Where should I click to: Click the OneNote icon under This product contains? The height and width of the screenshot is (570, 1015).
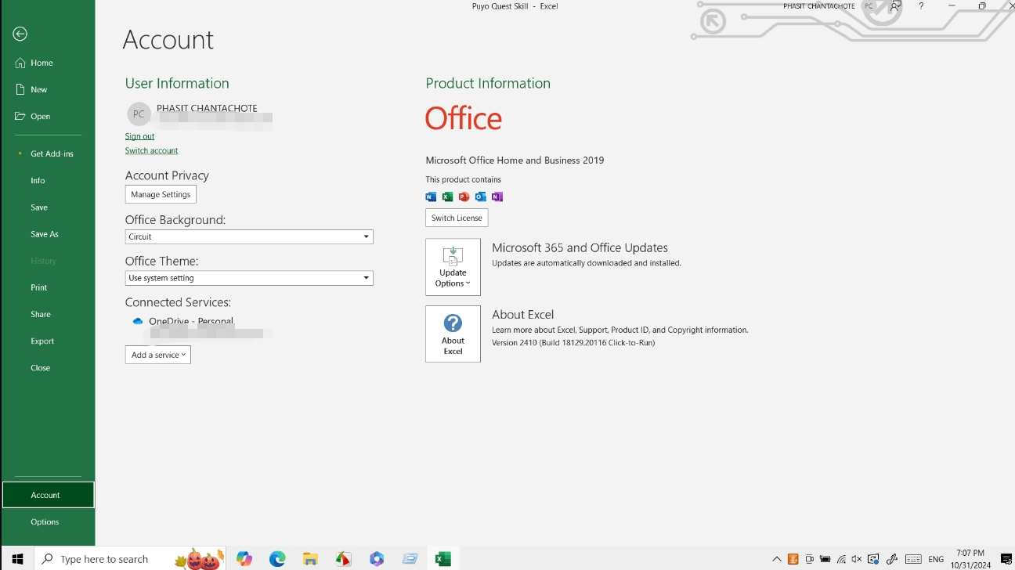tap(497, 197)
